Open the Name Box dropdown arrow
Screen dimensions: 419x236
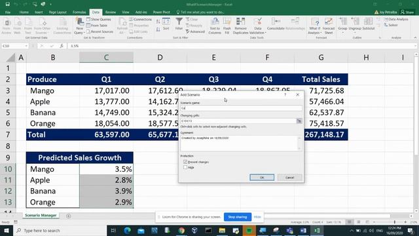coord(26,46)
